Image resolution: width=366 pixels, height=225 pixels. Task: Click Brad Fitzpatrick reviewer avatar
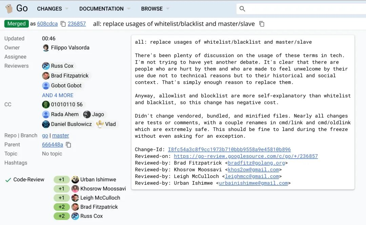(46, 76)
